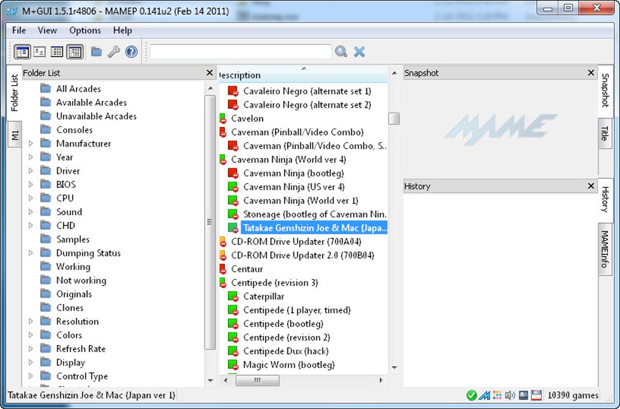Switch to the Title side tab
Screen dimensions: 620x409
[x=605, y=133]
